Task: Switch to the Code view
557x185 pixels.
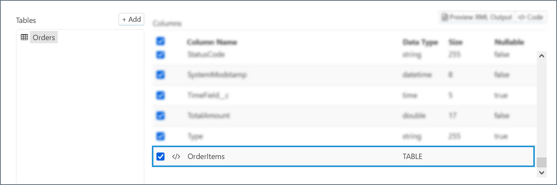Action: [x=531, y=17]
